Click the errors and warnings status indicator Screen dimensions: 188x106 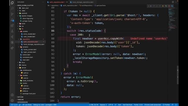pyautogui.click(x=14, y=105)
